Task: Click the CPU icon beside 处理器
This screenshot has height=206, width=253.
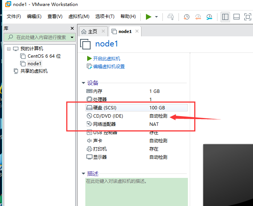Action: (x=89, y=99)
